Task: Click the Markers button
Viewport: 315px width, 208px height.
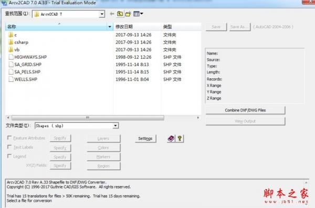Action: (103, 157)
